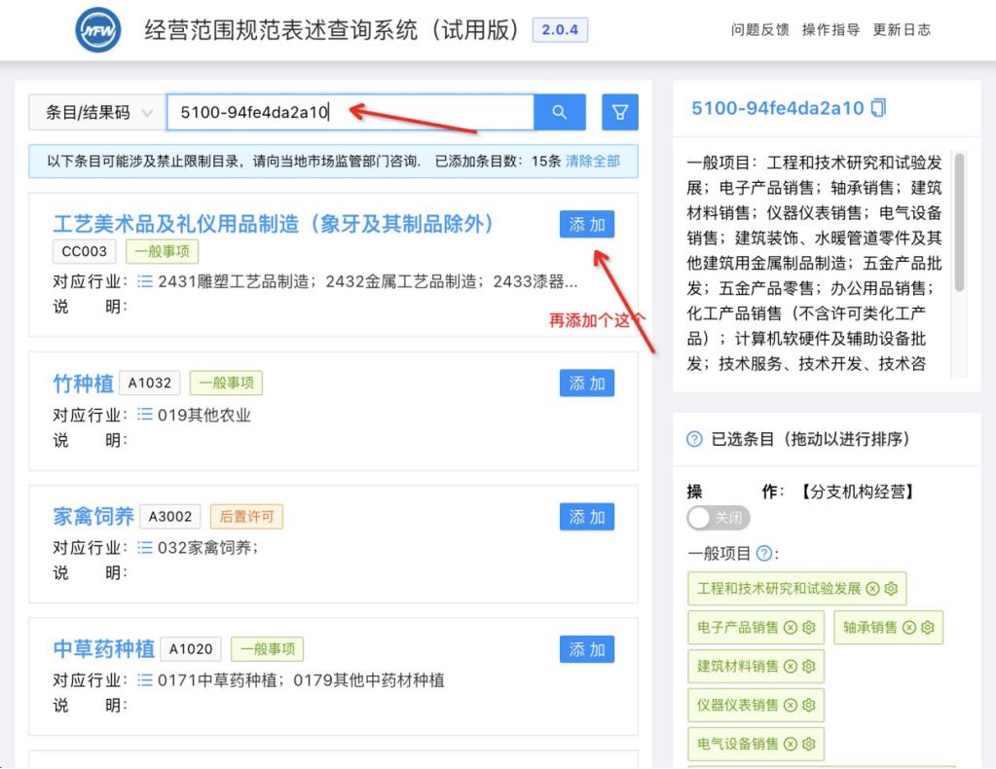This screenshot has height=769, width=996.
Task: Remove the 电子产品销售 tag
Action: 791,628
